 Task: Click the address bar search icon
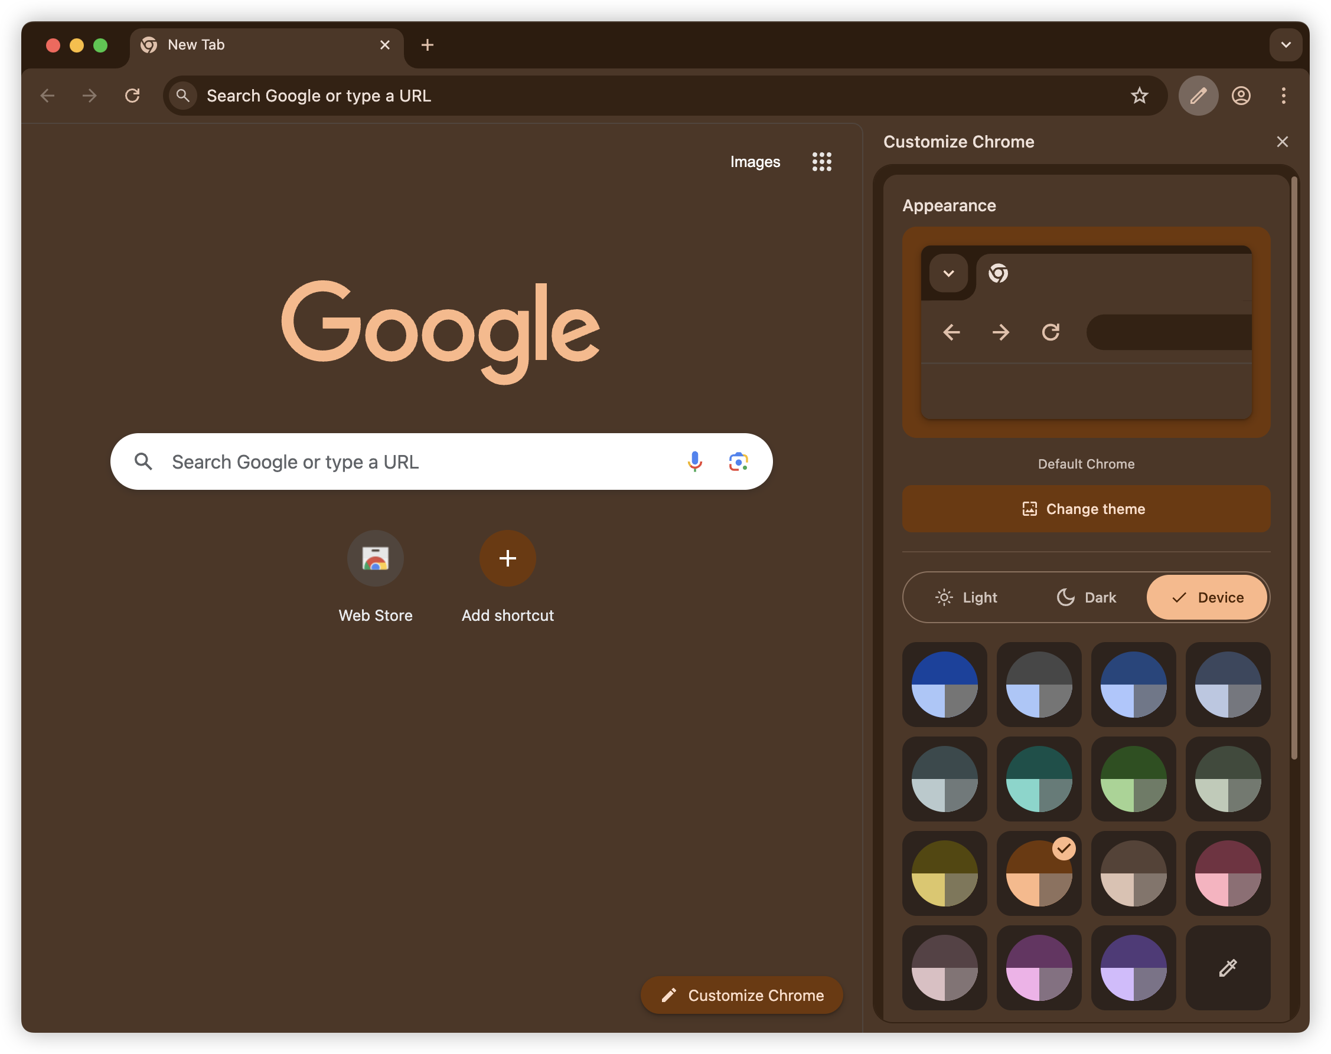pos(182,96)
